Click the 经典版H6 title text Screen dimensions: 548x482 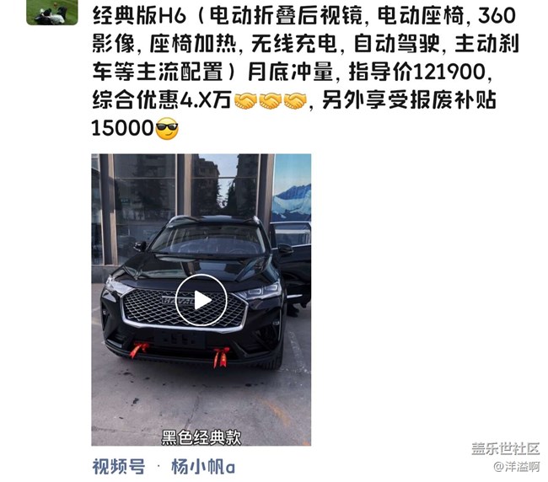pyautogui.click(x=139, y=16)
